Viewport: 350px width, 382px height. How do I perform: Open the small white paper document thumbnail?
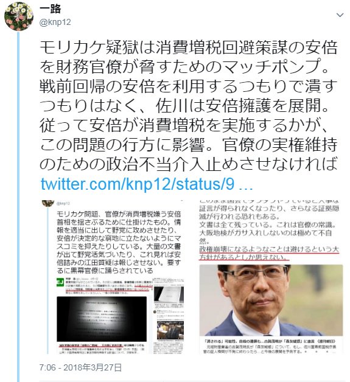click(x=169, y=294)
